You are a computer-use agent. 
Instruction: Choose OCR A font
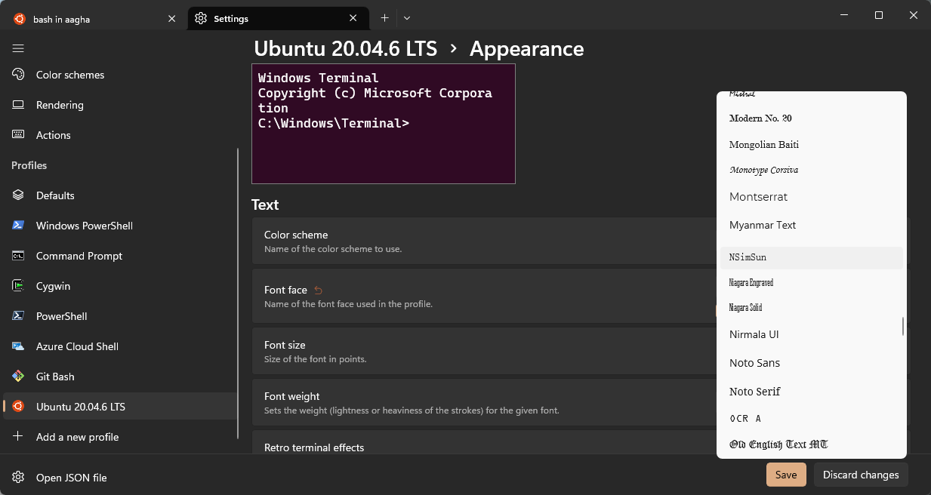tap(812, 418)
